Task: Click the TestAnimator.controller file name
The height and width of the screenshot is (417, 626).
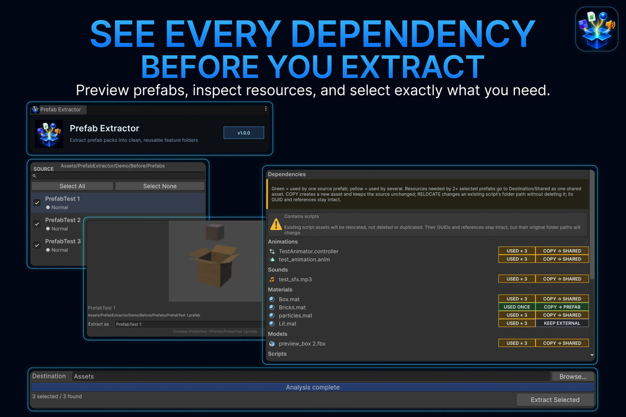Action: (x=309, y=251)
